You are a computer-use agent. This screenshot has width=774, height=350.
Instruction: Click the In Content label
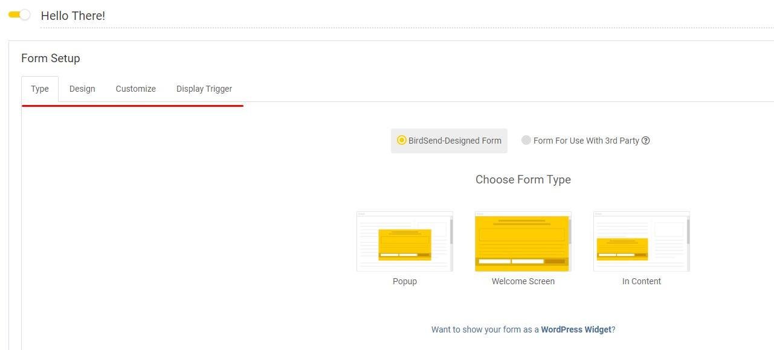coord(642,281)
